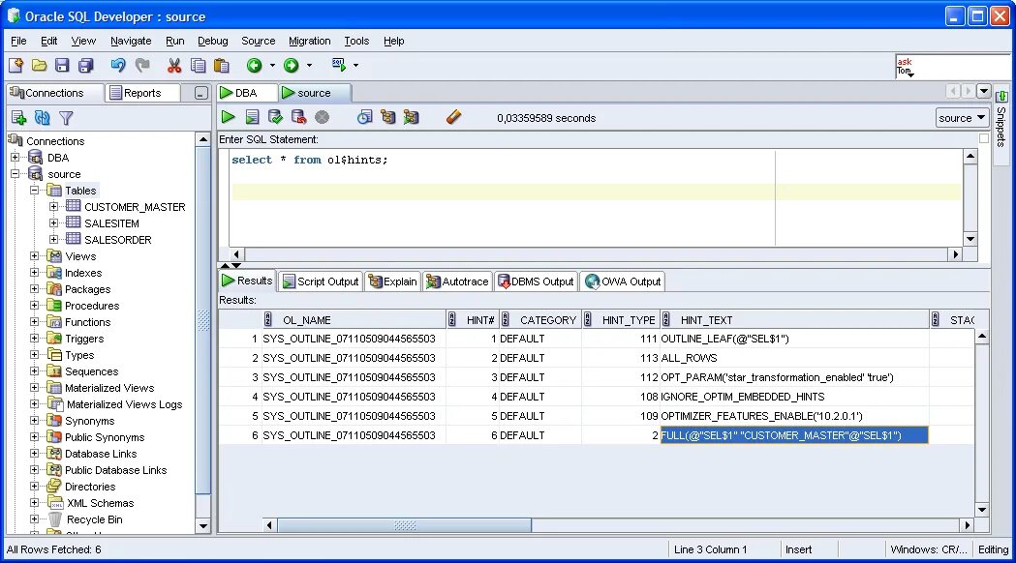Click the Run Script icon in worksheet toolbar
Image resolution: width=1016 pixels, height=563 pixels.
pos(252,116)
